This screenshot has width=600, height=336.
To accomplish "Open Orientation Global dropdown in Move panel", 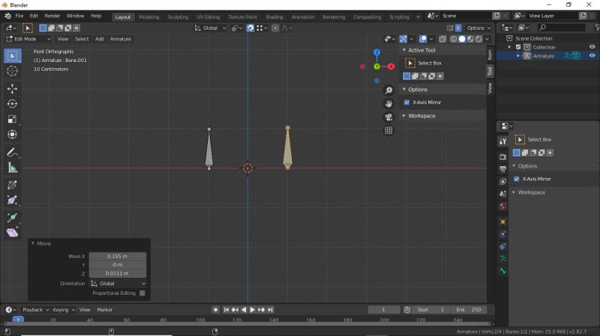I will [x=118, y=284].
